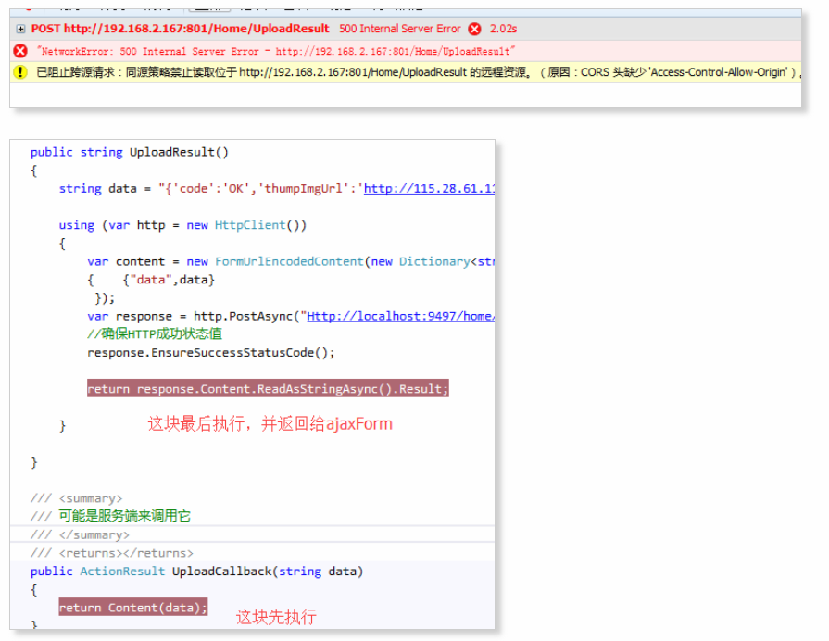Click highlighted return response.Content.ReadAsStringAsync line

pos(268,389)
